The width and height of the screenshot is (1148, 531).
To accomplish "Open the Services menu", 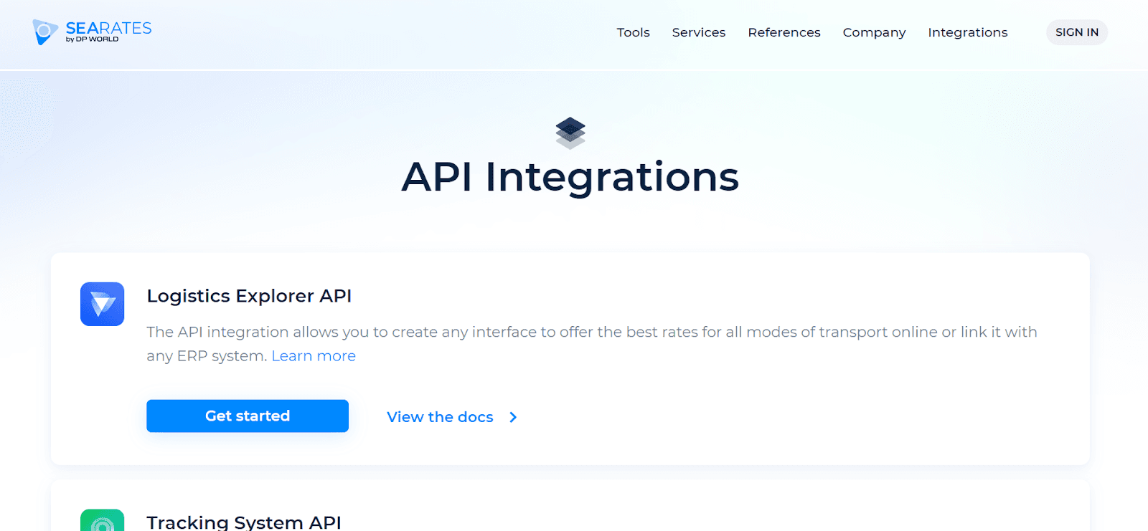I will (x=699, y=32).
